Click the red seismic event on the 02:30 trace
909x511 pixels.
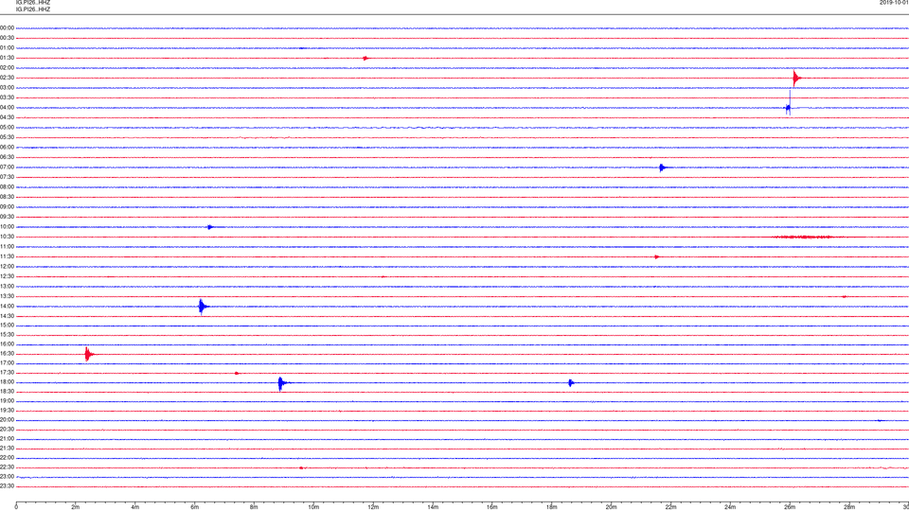[796, 79]
